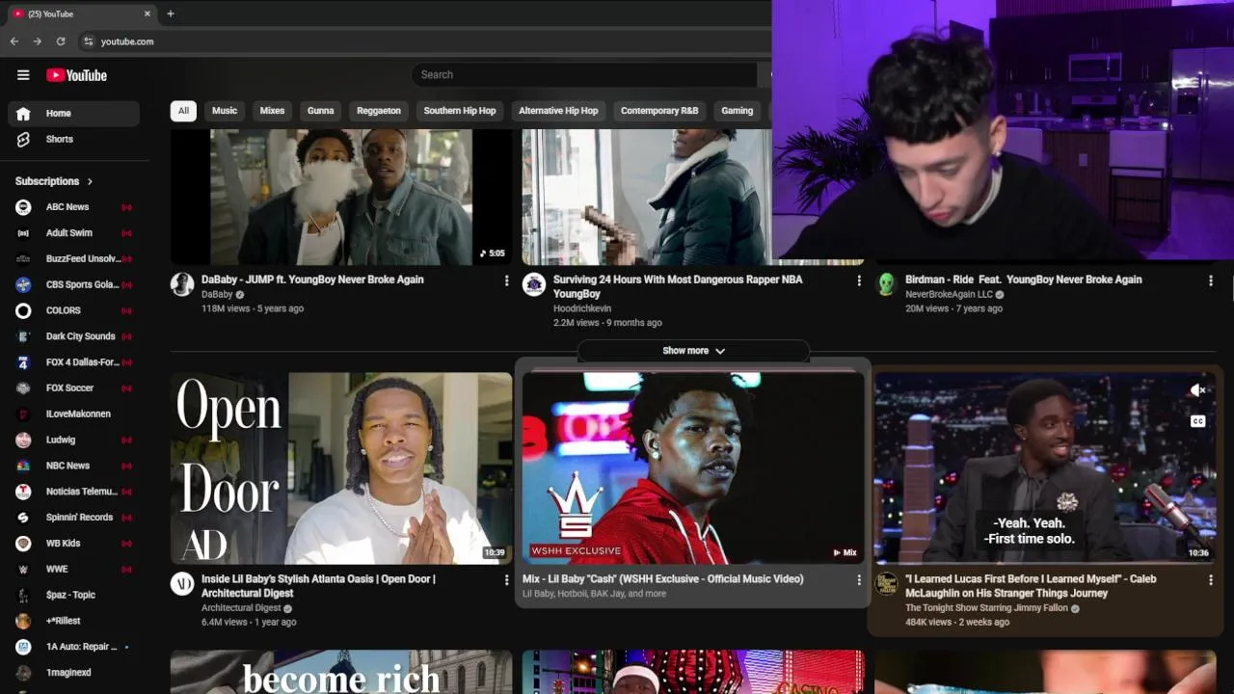Screen dimensions: 1234x694
Task: View site information icon in address bar
Action: [88, 41]
